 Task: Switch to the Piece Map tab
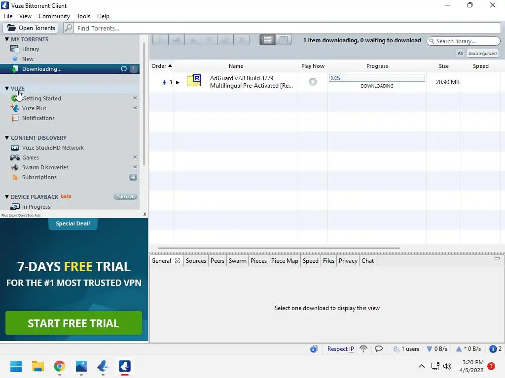pos(285,261)
